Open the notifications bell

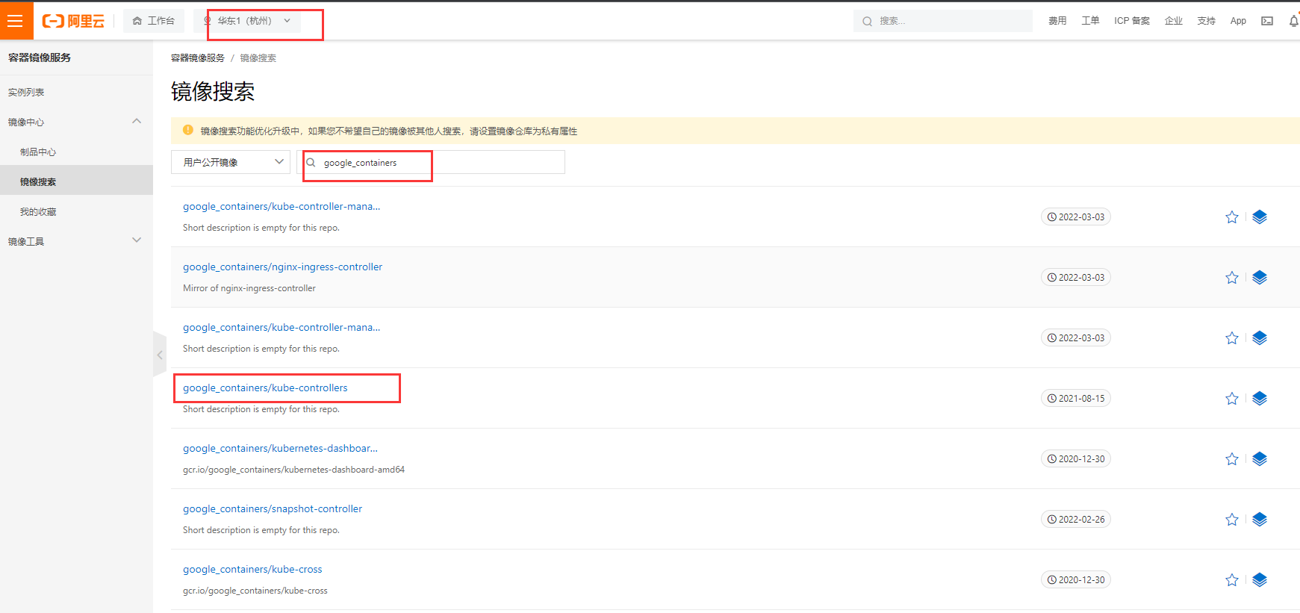tap(1294, 21)
